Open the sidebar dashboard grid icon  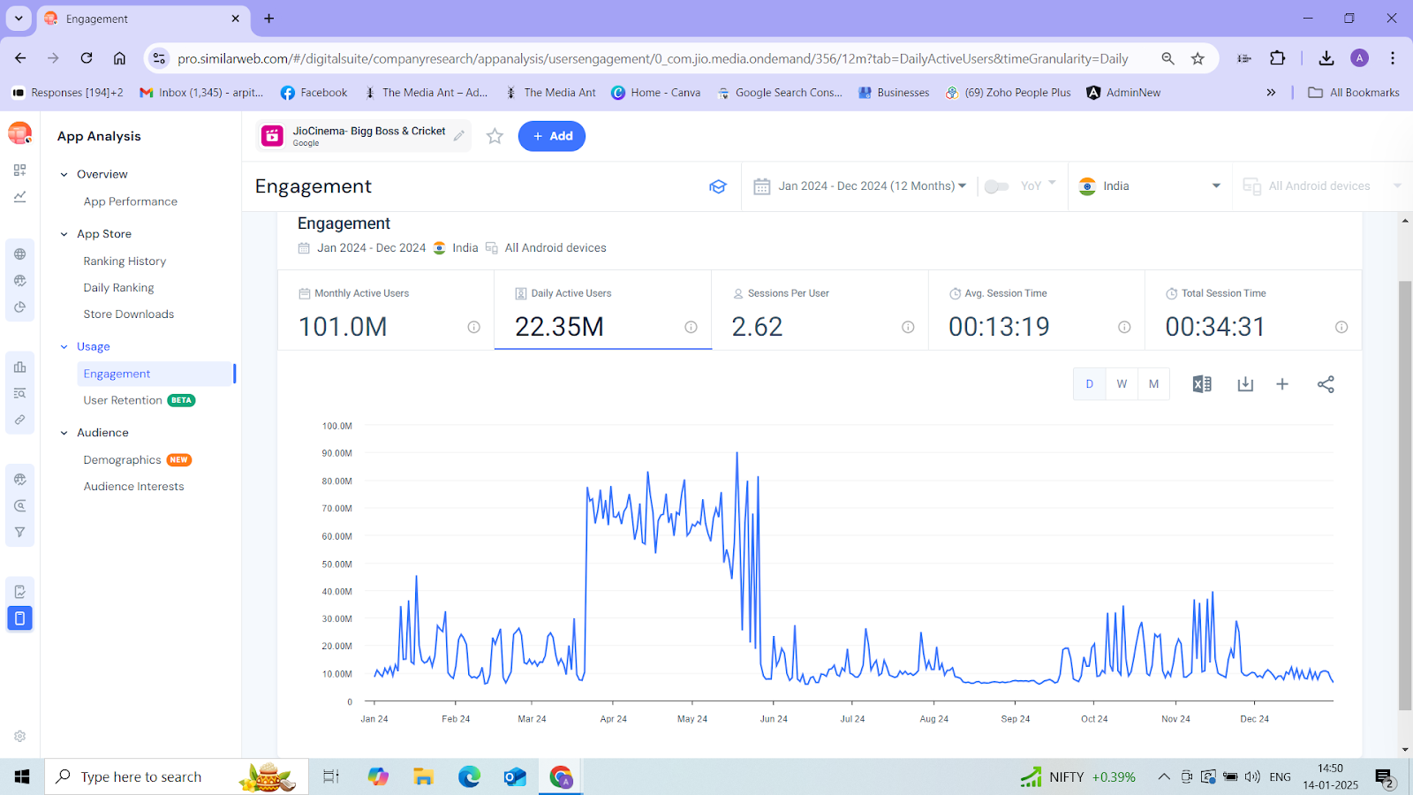point(19,170)
